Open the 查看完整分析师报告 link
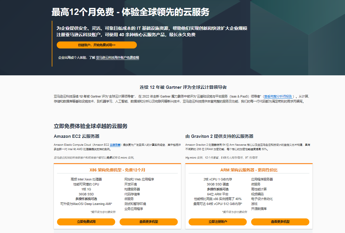Image resolution: width=345 pixels, height=233 pixels. coord(278,96)
